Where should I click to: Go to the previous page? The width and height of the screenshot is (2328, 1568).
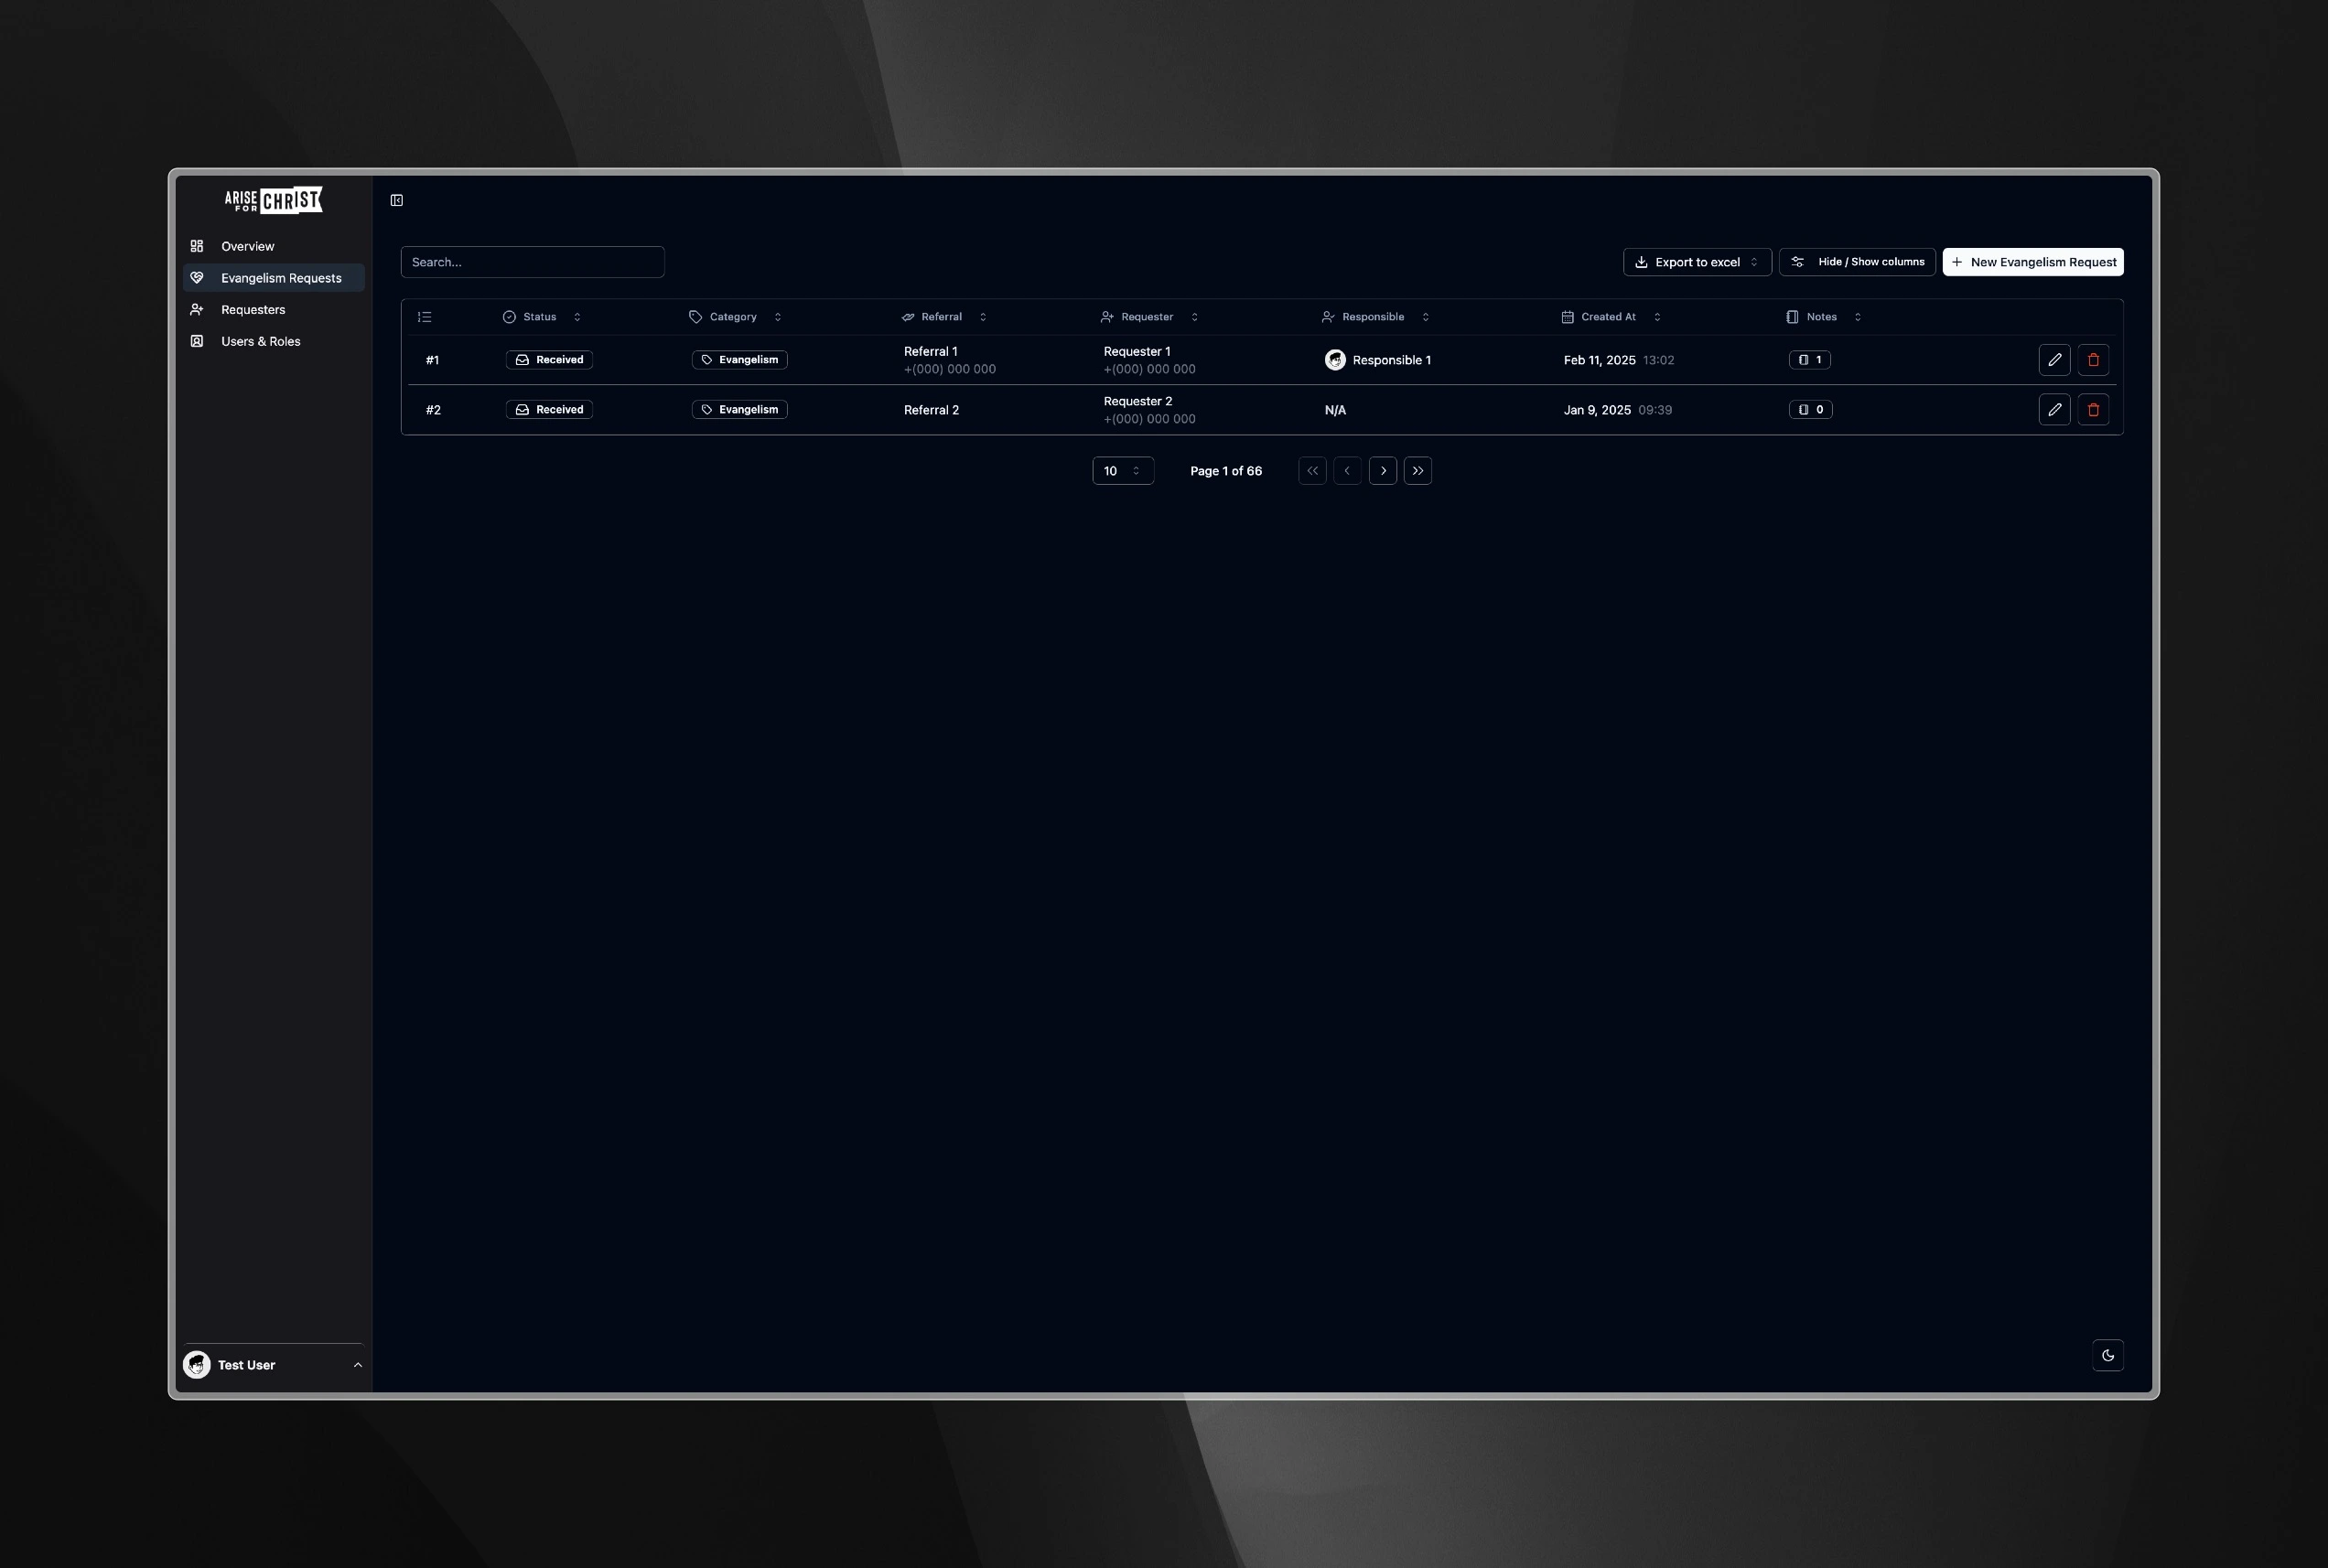1348,471
